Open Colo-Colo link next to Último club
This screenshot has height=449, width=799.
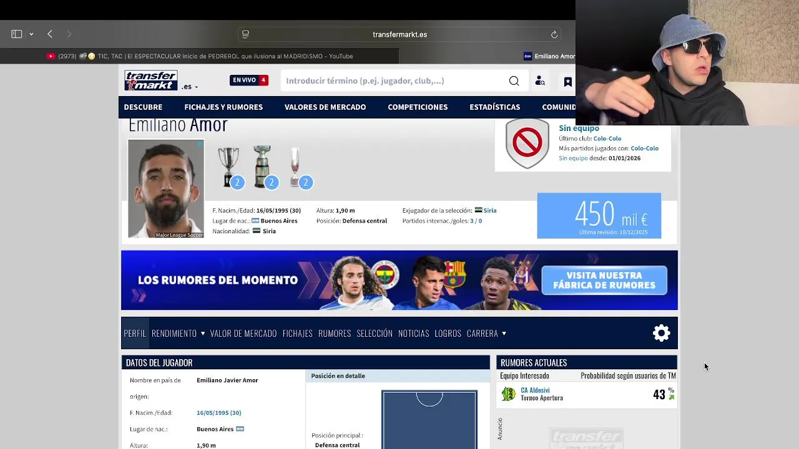click(x=607, y=138)
